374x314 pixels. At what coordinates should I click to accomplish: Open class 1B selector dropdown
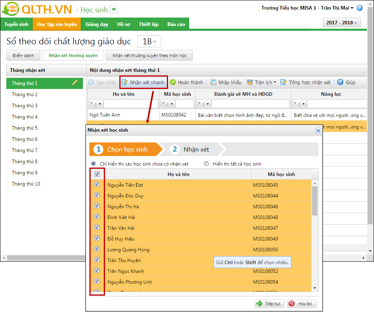tap(149, 41)
